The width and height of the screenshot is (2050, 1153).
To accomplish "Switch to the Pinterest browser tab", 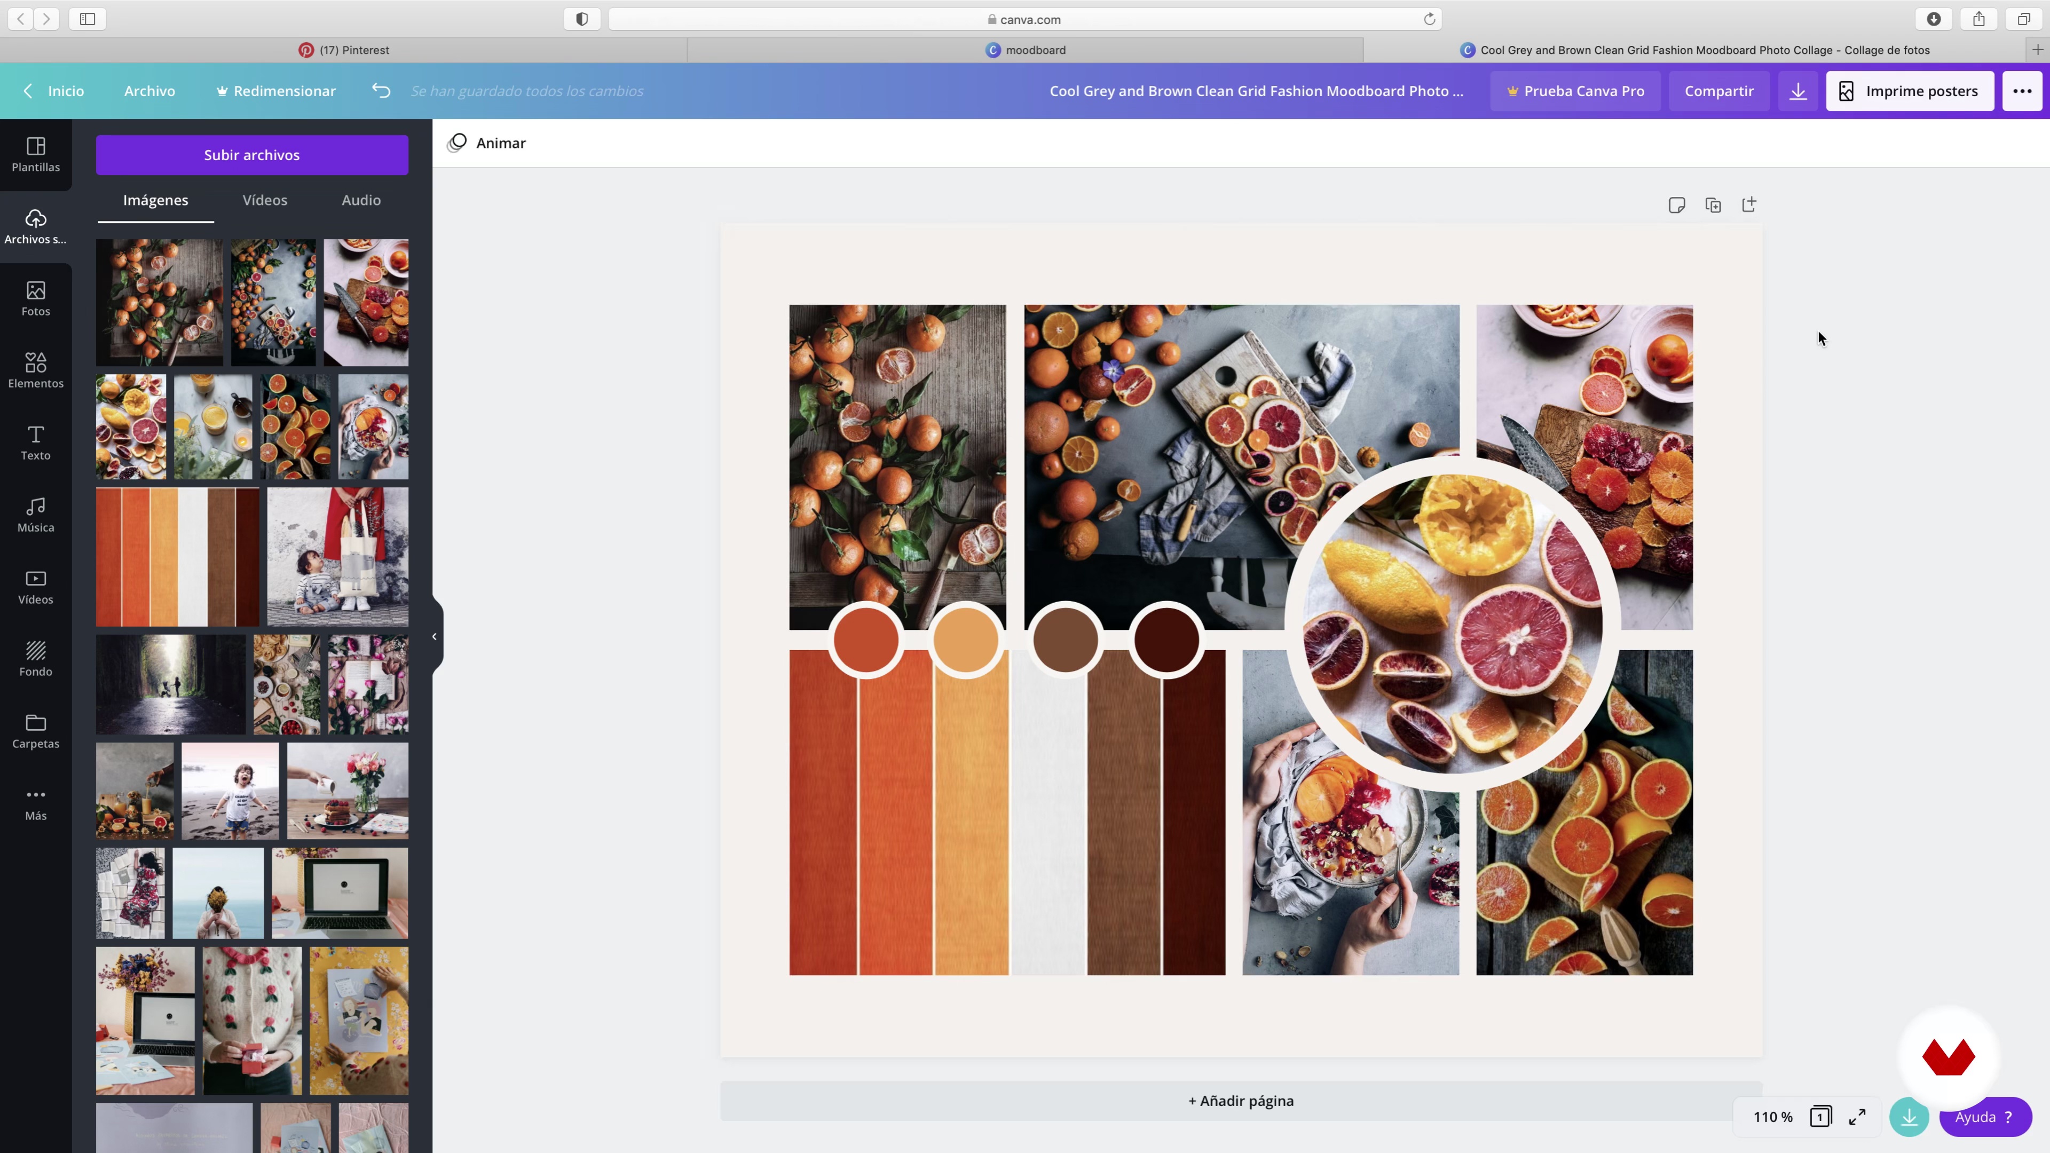I will [344, 50].
